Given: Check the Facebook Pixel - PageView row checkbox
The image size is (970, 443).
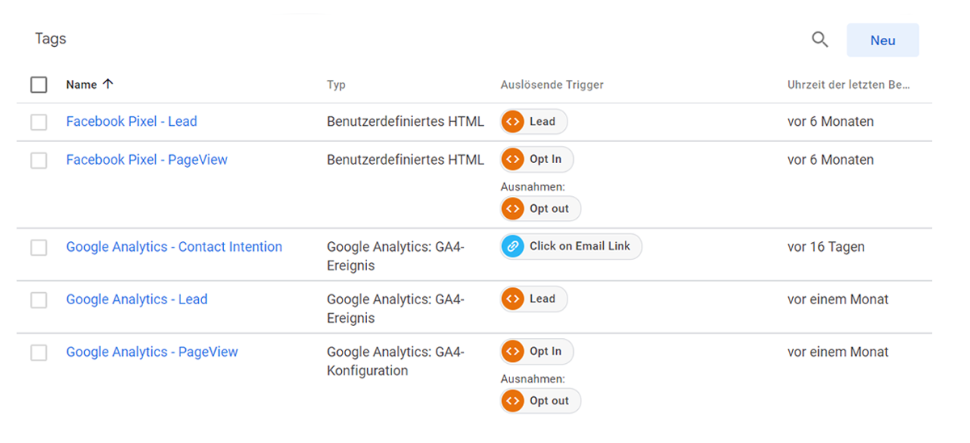Looking at the screenshot, I should pyautogui.click(x=39, y=161).
